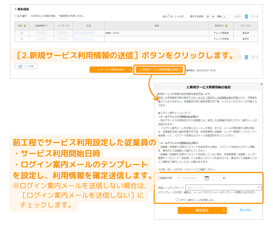Open the time dropdown beside the calendar
Viewport: 273px width, 226px height.
click(x=219, y=178)
